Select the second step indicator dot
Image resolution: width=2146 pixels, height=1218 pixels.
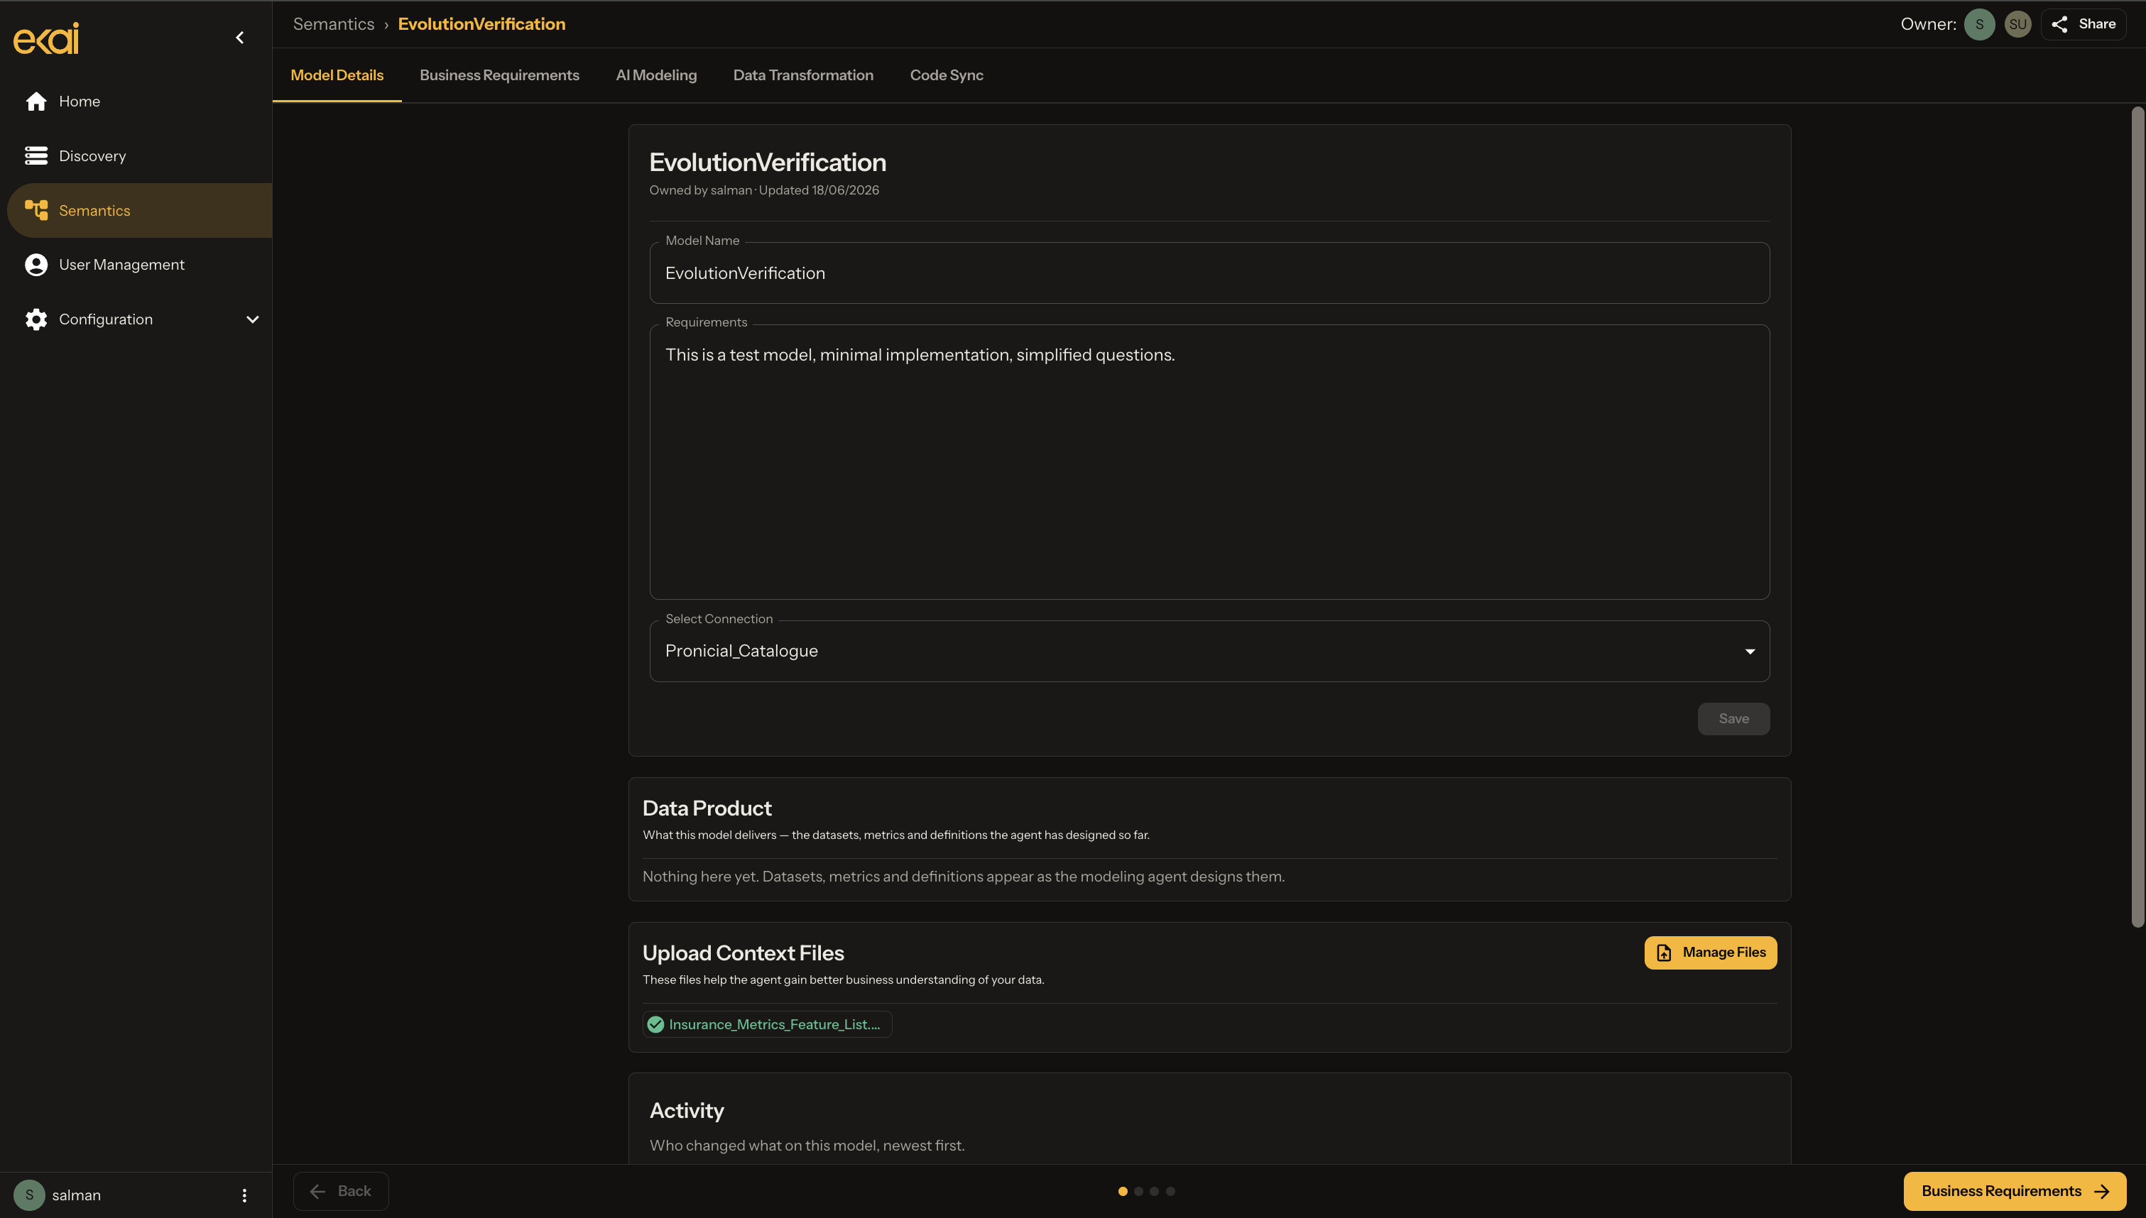(1138, 1191)
